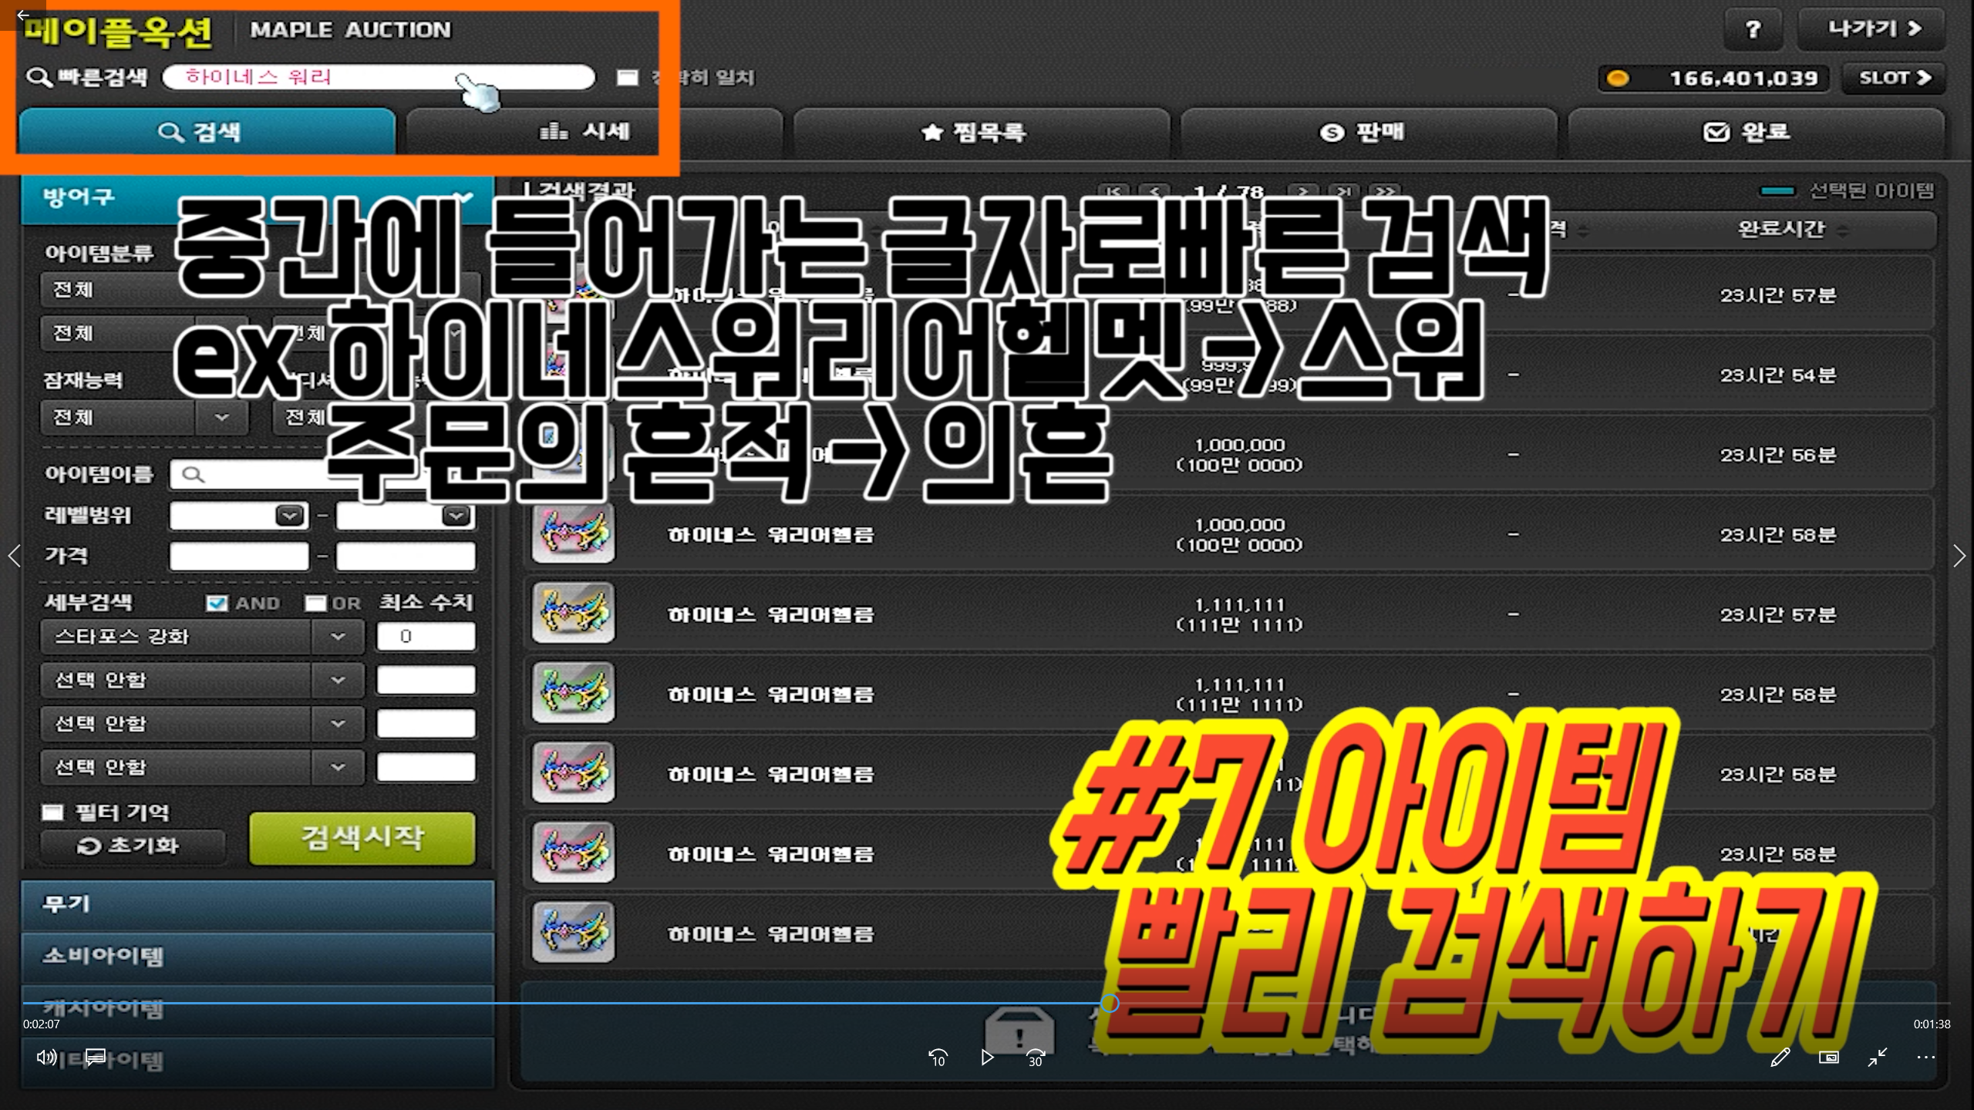Viewport: 1974px width, 1110px height.
Task: Enable the 정확히 일치 checkbox
Action: pos(627,77)
